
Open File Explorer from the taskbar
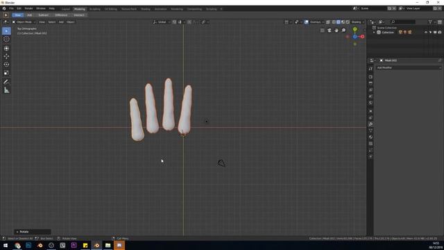108,245
